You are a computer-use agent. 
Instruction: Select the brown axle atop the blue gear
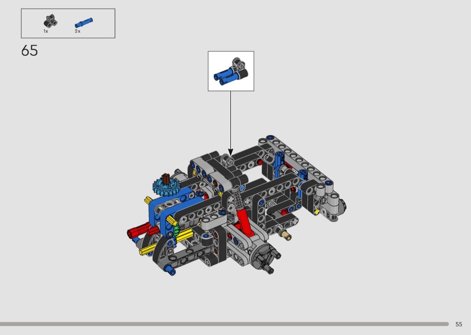[165, 178]
